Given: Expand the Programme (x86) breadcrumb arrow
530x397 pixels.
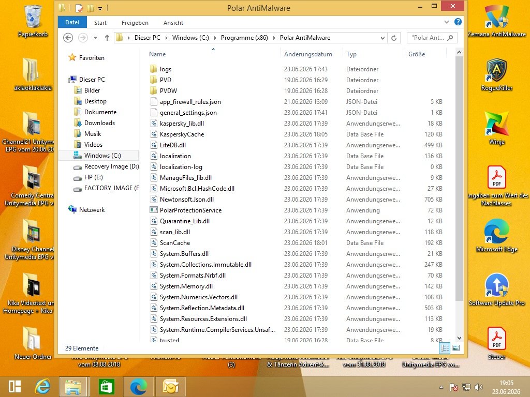Looking at the screenshot, I should 274,38.
